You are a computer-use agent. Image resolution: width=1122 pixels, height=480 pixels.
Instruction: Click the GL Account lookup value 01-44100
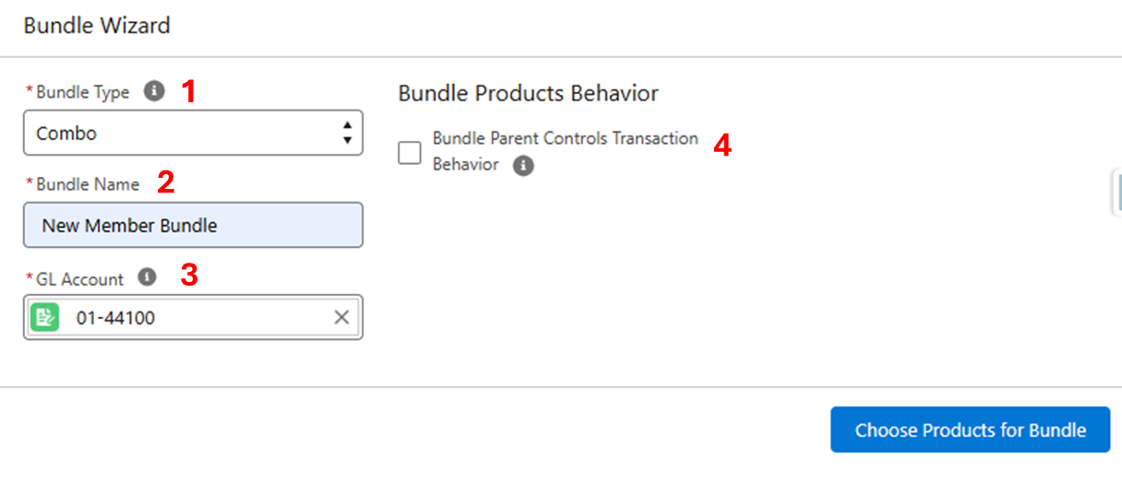tap(115, 318)
